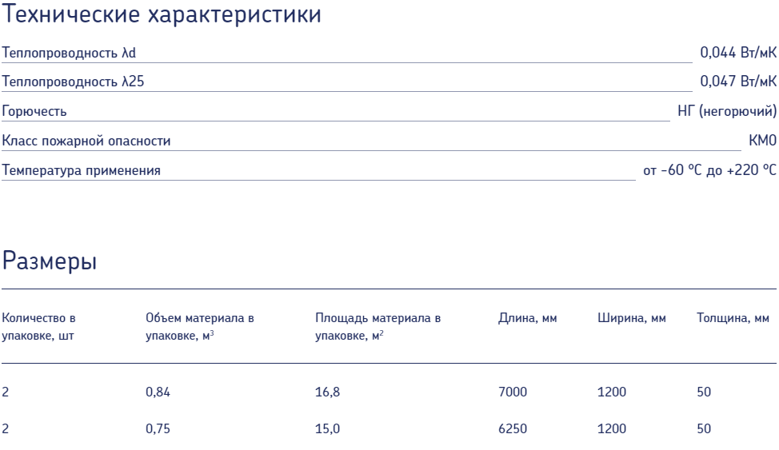The image size is (779, 450).
Task: Click the 0,044 Вт/мК value
Action: pyautogui.click(x=738, y=52)
